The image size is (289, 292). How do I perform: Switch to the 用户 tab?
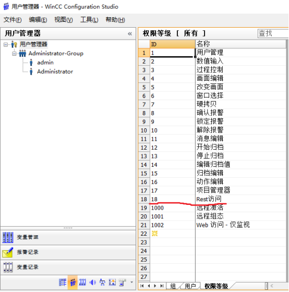tap(190, 286)
